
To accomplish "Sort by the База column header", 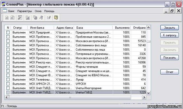I will point(94,28).
